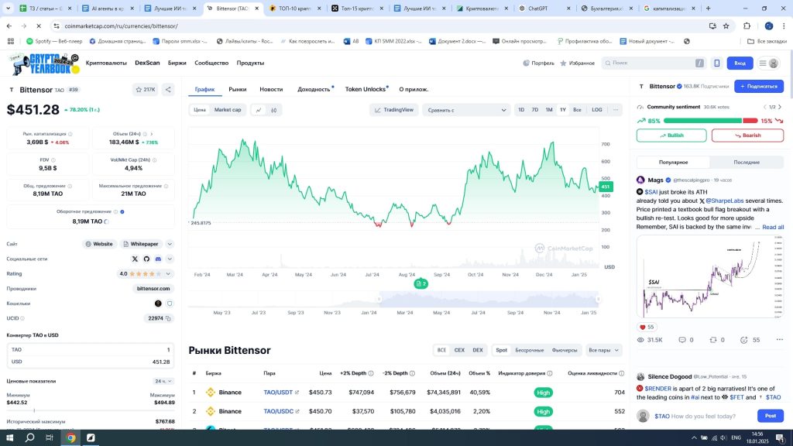Click the CoinMarketCap Crypto Yearbook logo
The height and width of the screenshot is (446, 793).
pyautogui.click(x=44, y=63)
